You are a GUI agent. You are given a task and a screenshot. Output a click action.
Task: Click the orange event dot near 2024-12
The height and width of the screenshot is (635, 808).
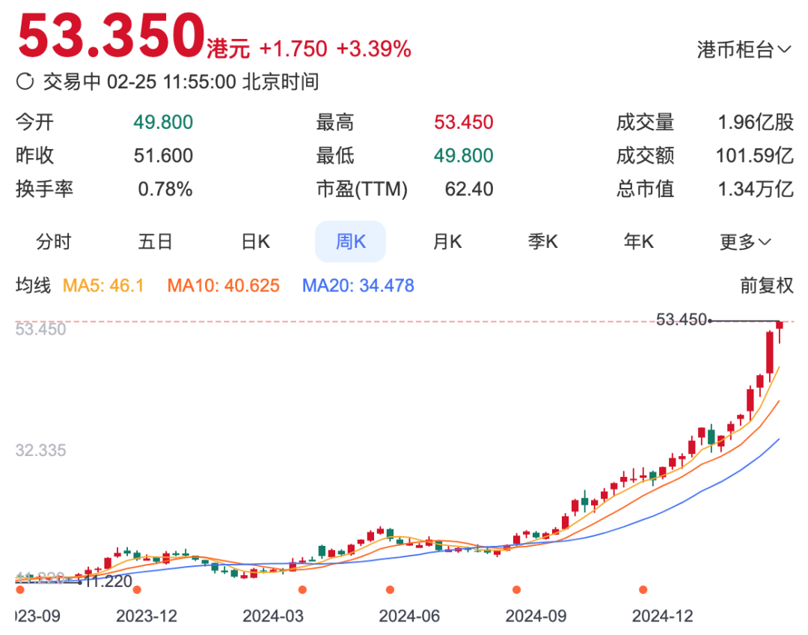click(x=643, y=589)
